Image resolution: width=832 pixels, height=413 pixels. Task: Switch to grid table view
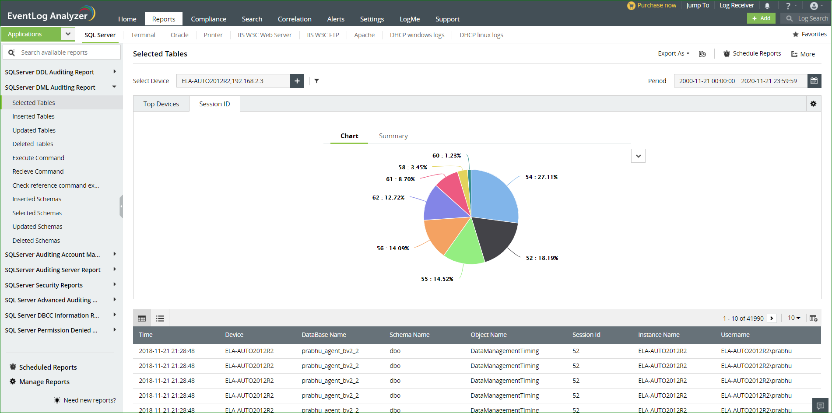click(x=142, y=318)
